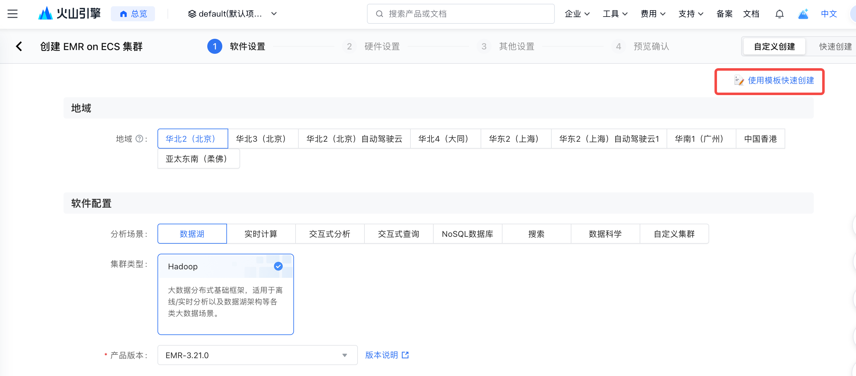Switch language via 中文
856x376 pixels.
[x=829, y=13]
